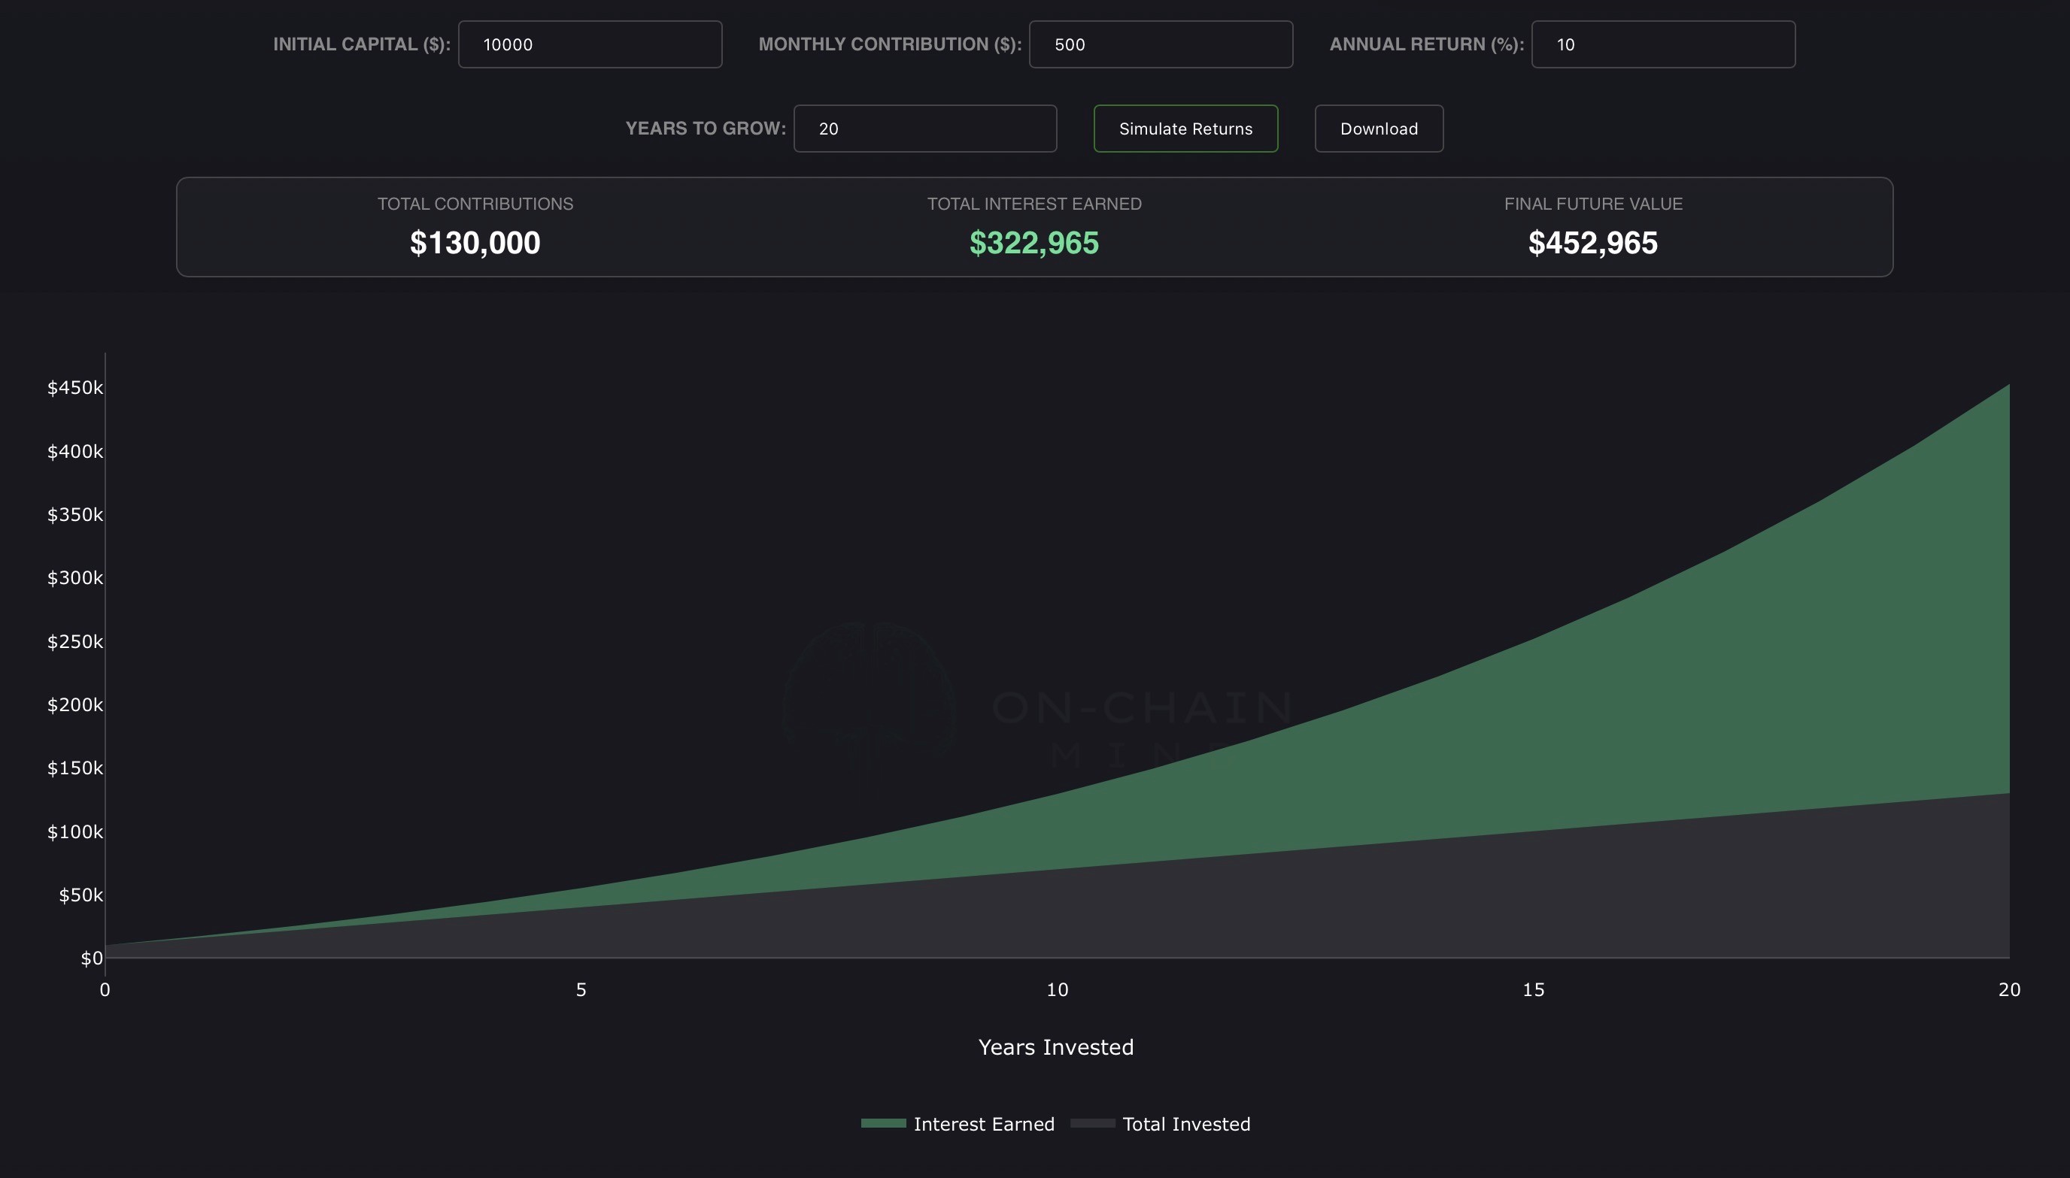Click the x-axis tick labeled 15
2070x1178 pixels.
point(1532,989)
